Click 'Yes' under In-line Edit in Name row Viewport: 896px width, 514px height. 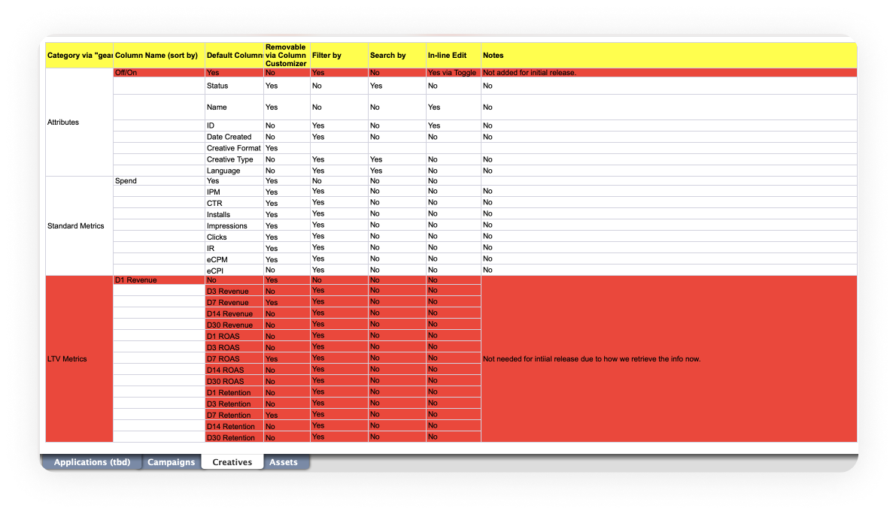point(454,107)
